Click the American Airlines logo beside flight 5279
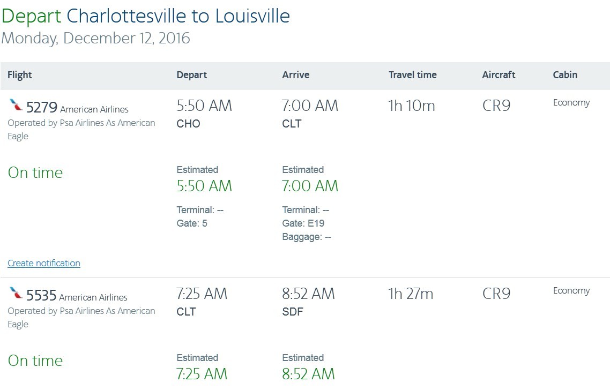The height and width of the screenshot is (390, 610). pos(16,105)
